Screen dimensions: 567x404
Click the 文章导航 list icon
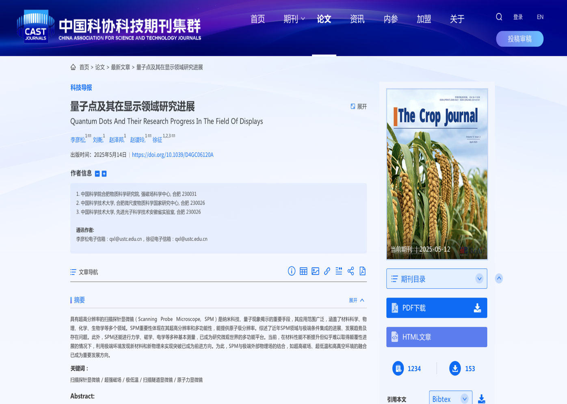click(x=73, y=272)
